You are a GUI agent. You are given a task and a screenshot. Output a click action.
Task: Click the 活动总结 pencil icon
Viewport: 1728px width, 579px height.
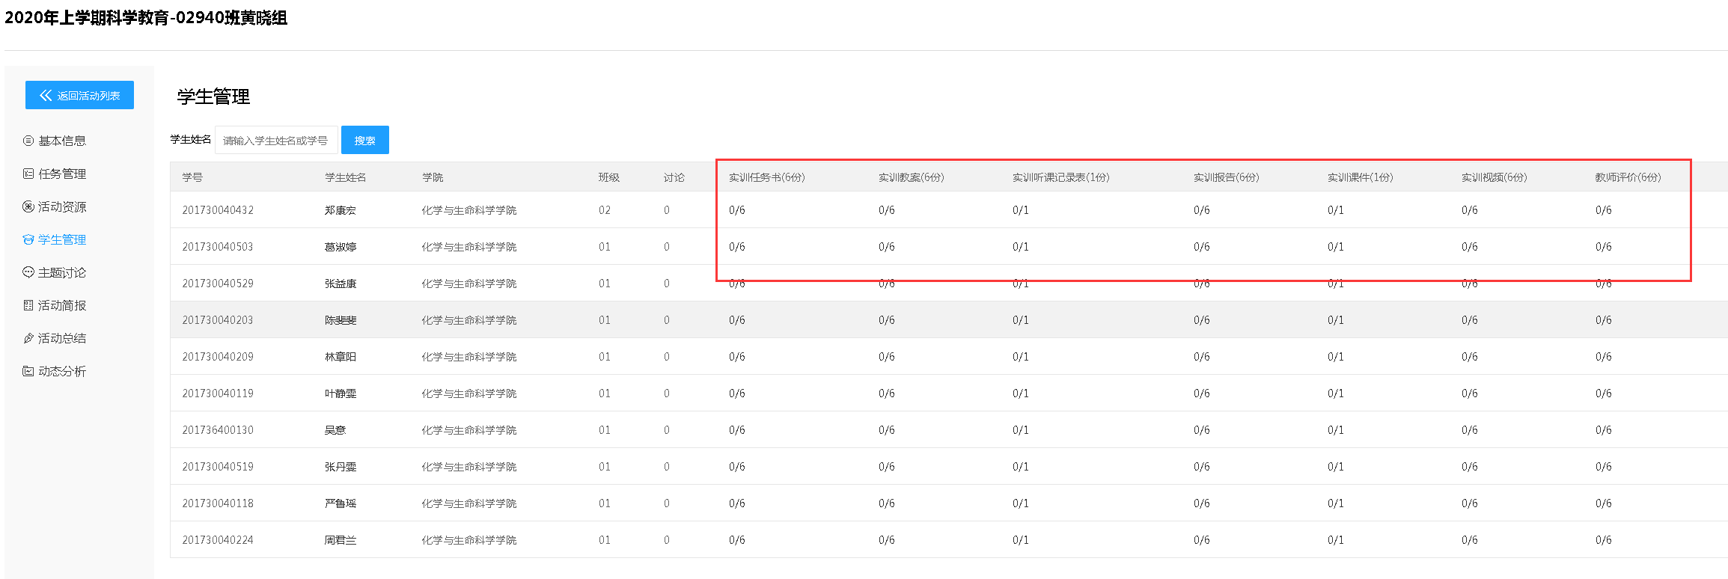click(x=28, y=338)
